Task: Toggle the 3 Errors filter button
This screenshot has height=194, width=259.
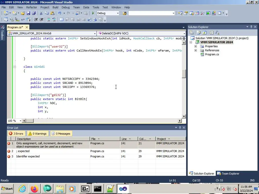Action: coord(16,134)
